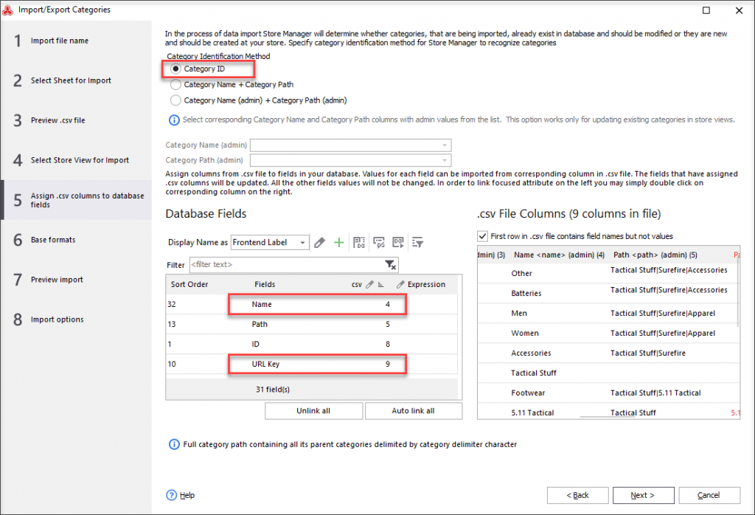Clear the filter text with funnel-x icon
The image size is (755, 515).
(391, 264)
